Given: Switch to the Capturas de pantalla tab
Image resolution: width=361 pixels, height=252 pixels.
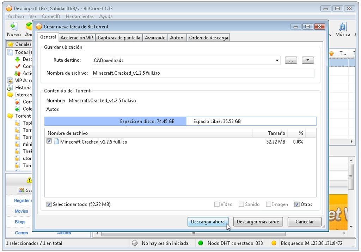Looking at the screenshot, I should click(119, 38).
